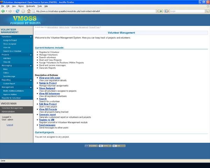Viewport: 210px width, 168px height.
Task: Click the Firefox Forward arrow button
Action: tap(10, 11)
